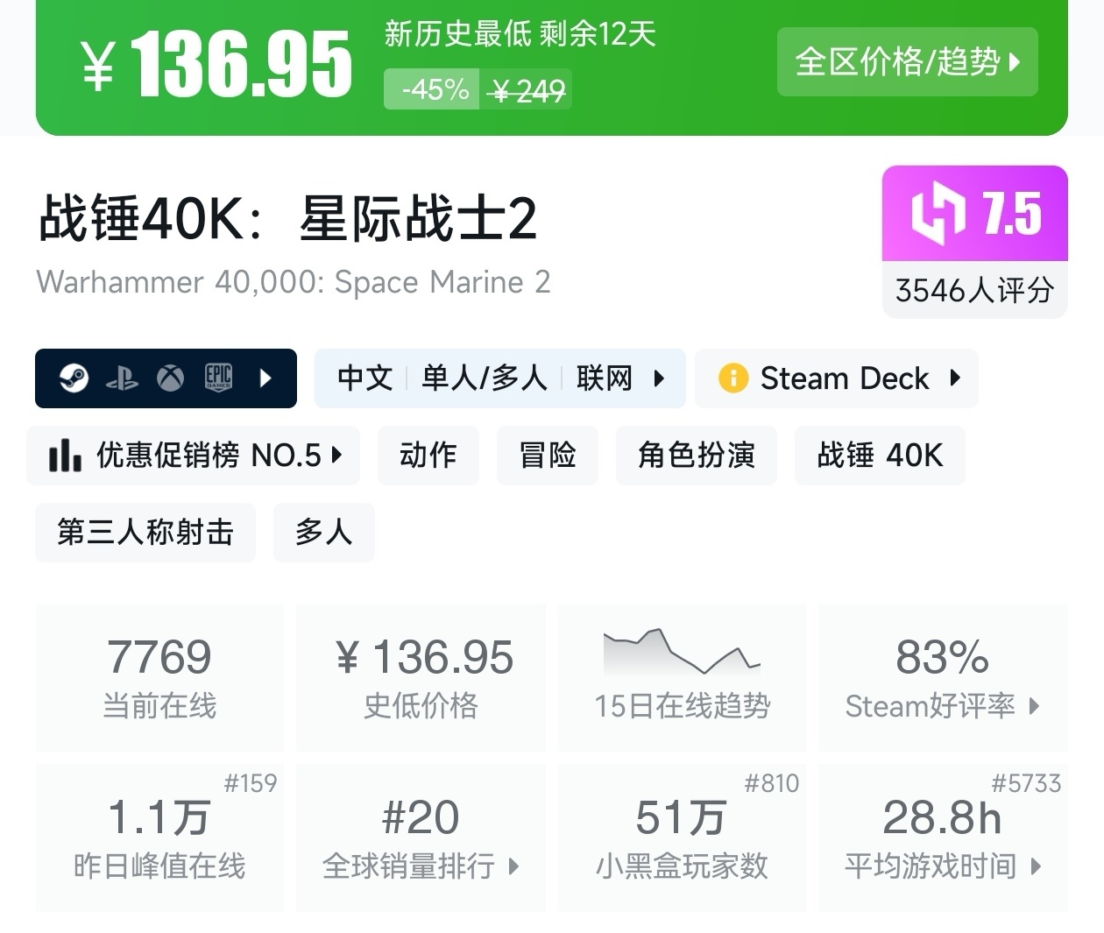The image size is (1104, 933).
Task: Select the 第三人称射击 tag
Action: pos(145,533)
